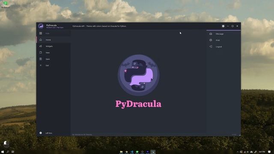Open the notification center icon
The image size is (274, 154).
pyautogui.click(x=269, y=152)
